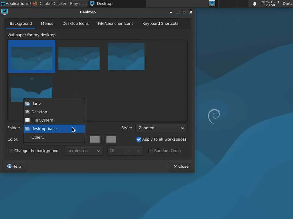Select the second wallpaper thumbnail in top row
293x219 pixels.
tap(79, 58)
